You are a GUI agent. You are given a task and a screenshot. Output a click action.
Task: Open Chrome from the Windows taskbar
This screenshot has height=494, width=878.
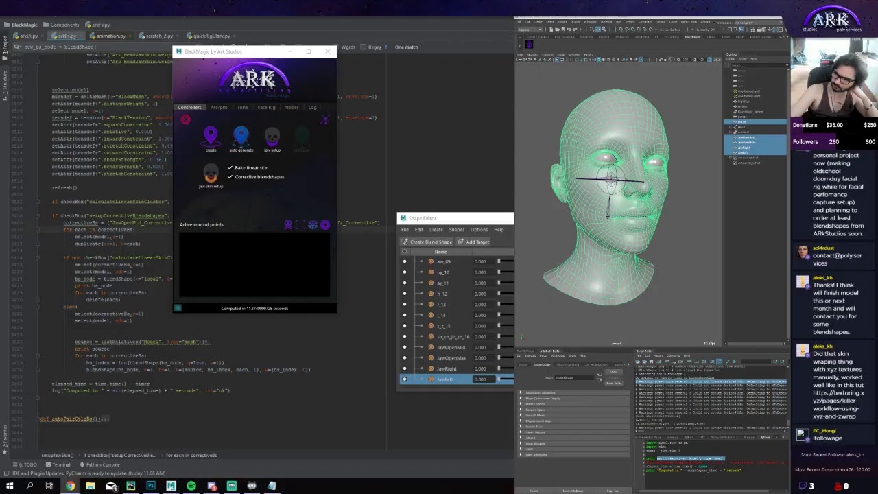click(x=70, y=486)
